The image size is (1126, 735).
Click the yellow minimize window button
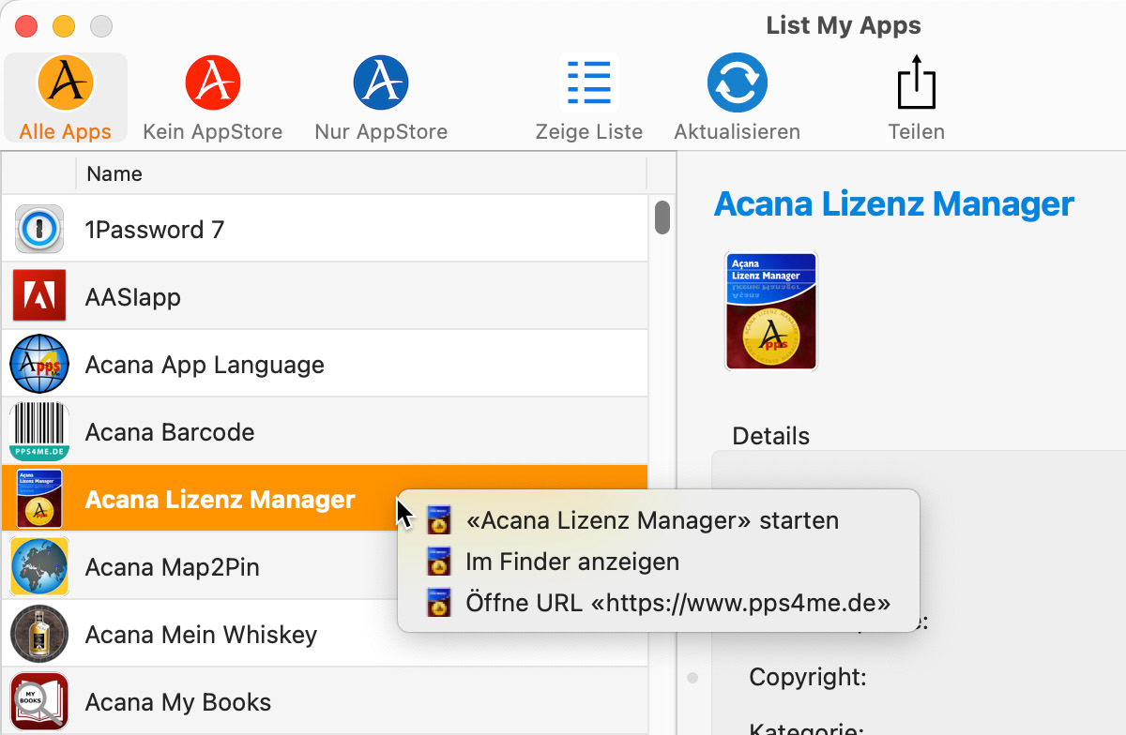click(x=63, y=26)
